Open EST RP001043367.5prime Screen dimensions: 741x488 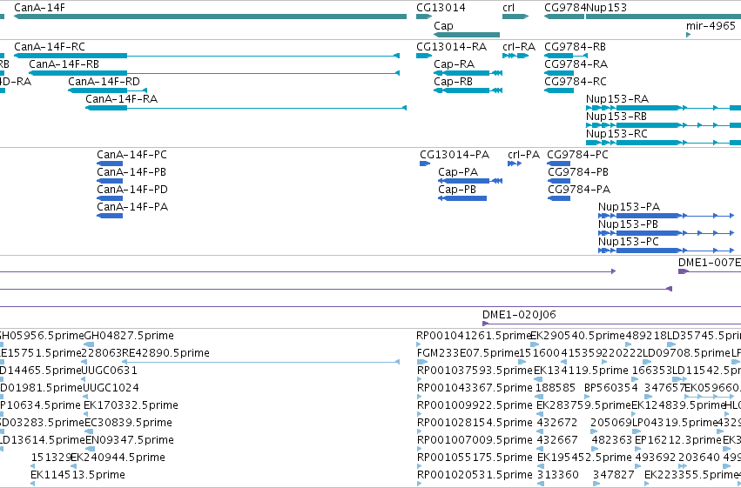(419, 397)
